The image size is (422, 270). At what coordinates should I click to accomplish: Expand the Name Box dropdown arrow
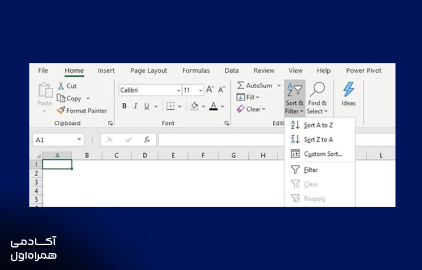[79, 140]
